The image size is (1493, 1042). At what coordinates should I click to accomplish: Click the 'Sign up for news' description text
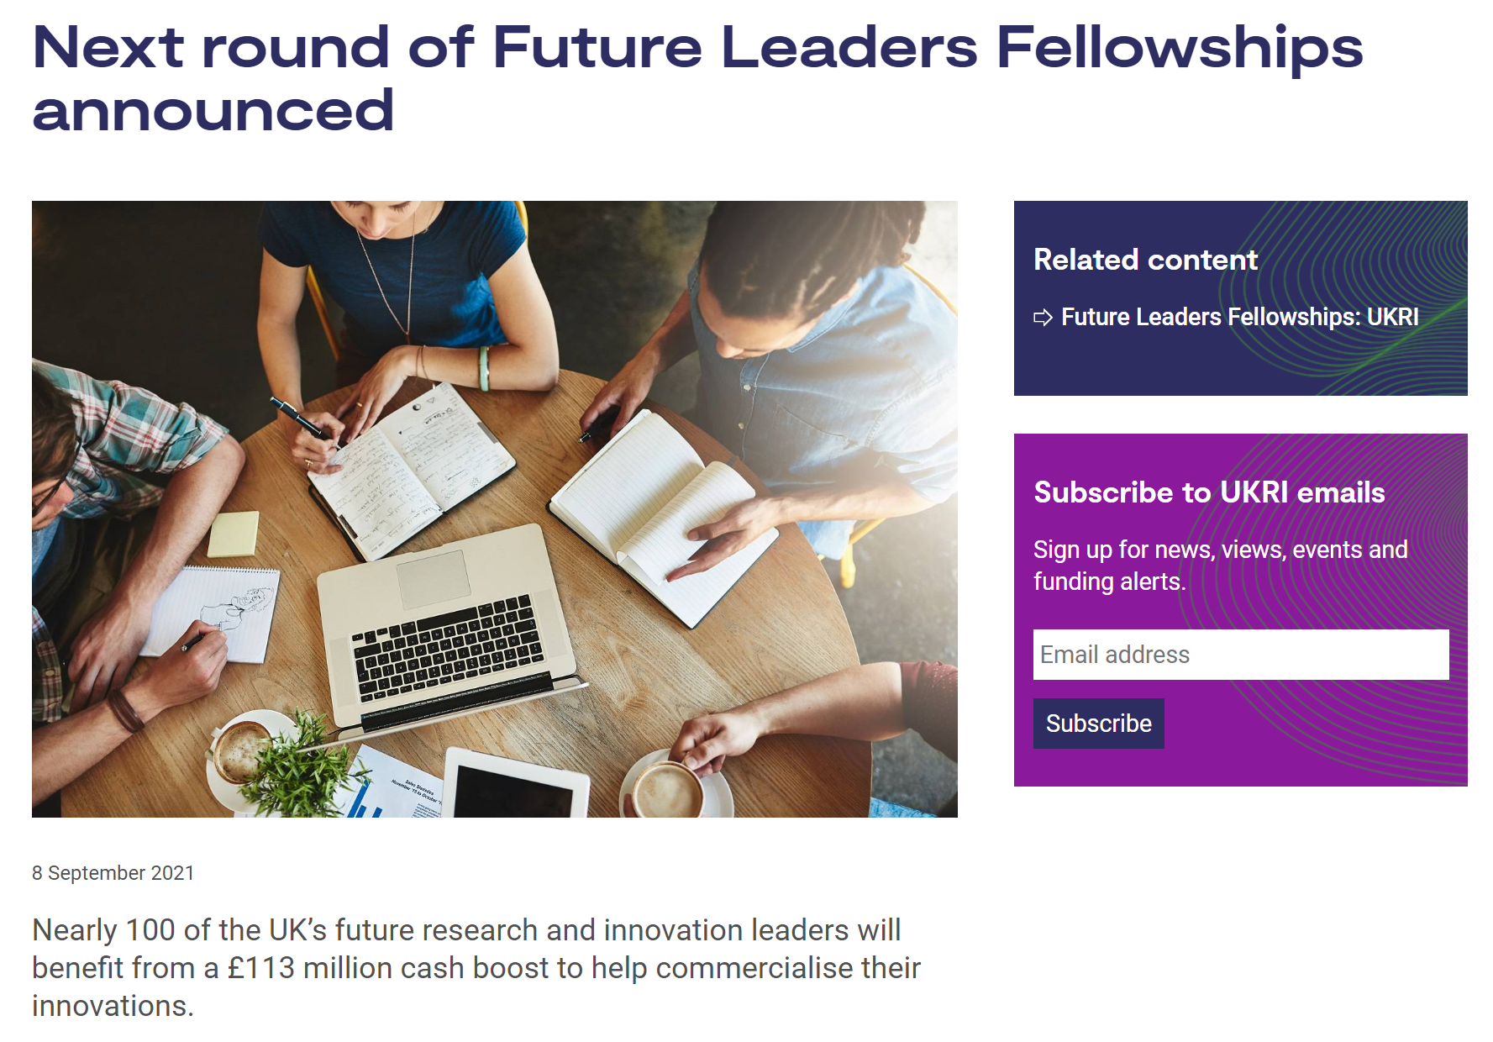[x=1220, y=566]
